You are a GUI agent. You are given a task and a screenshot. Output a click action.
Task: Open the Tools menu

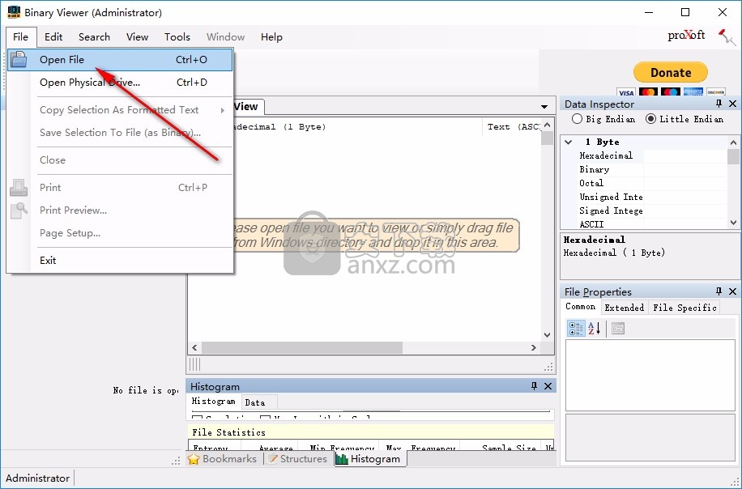[177, 37]
